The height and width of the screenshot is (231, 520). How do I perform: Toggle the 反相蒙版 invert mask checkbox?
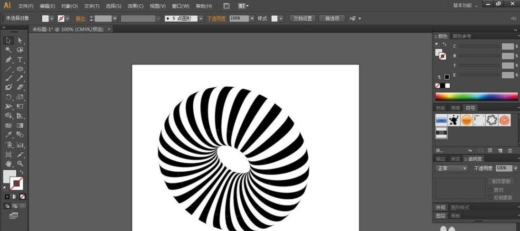click(x=490, y=197)
